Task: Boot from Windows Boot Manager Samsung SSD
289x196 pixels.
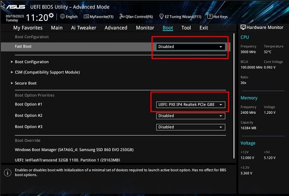Action: point(74,150)
